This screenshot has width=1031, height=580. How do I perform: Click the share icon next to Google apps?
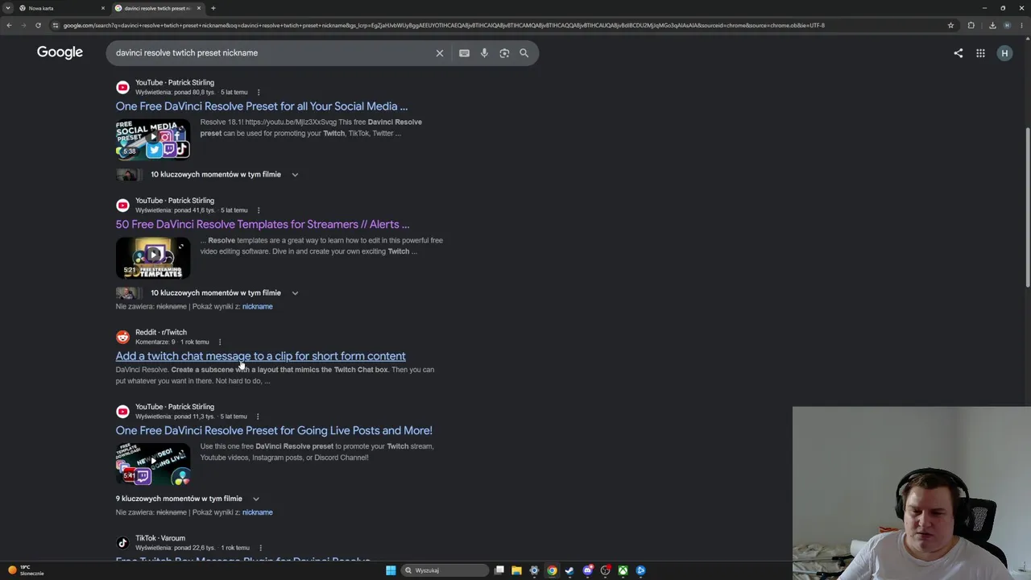958,53
